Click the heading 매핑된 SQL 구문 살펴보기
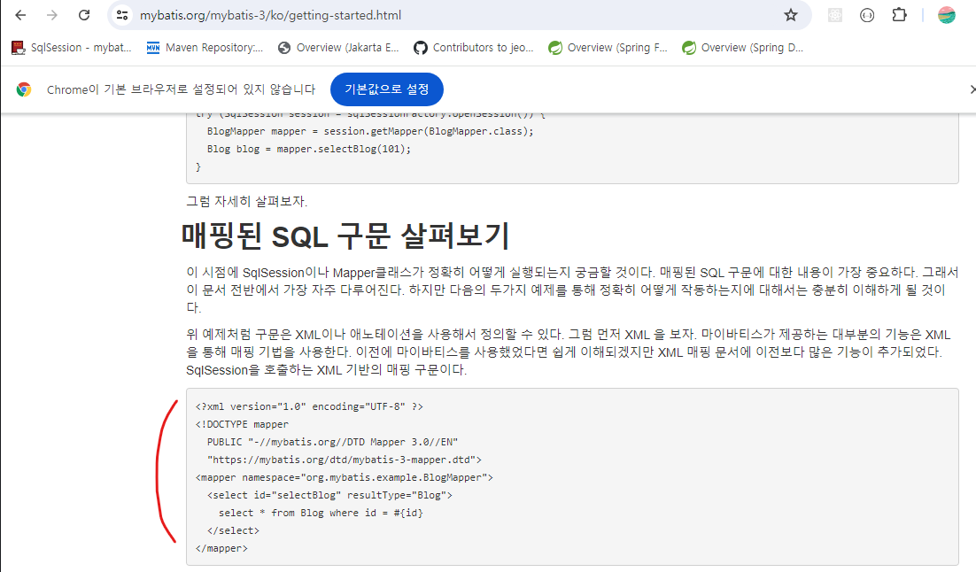This screenshot has width=976, height=572. pyautogui.click(x=345, y=236)
